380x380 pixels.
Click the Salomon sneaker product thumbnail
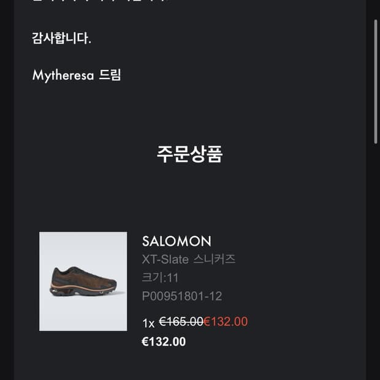83,281
